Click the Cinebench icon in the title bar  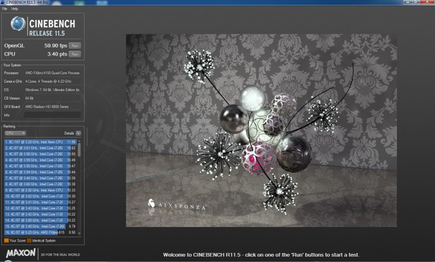(2, 2)
